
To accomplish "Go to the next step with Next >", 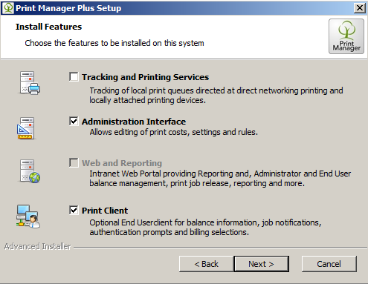I will (262, 264).
